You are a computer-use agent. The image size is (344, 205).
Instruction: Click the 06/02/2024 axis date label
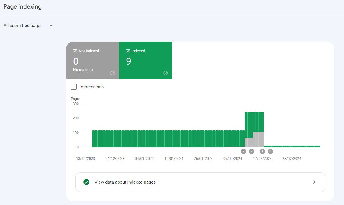tap(233, 159)
